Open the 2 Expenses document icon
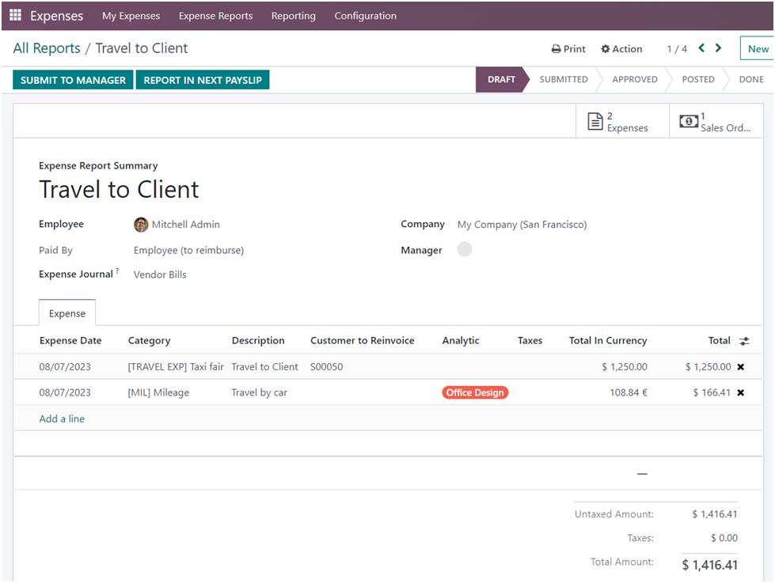Screen dimensions: 775x583 click(x=595, y=122)
